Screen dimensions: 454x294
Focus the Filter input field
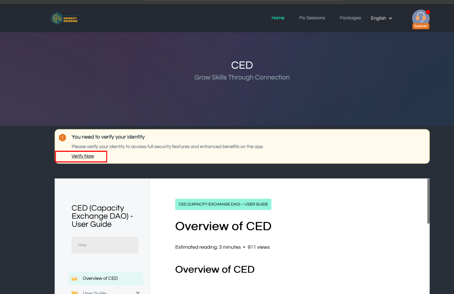point(105,245)
